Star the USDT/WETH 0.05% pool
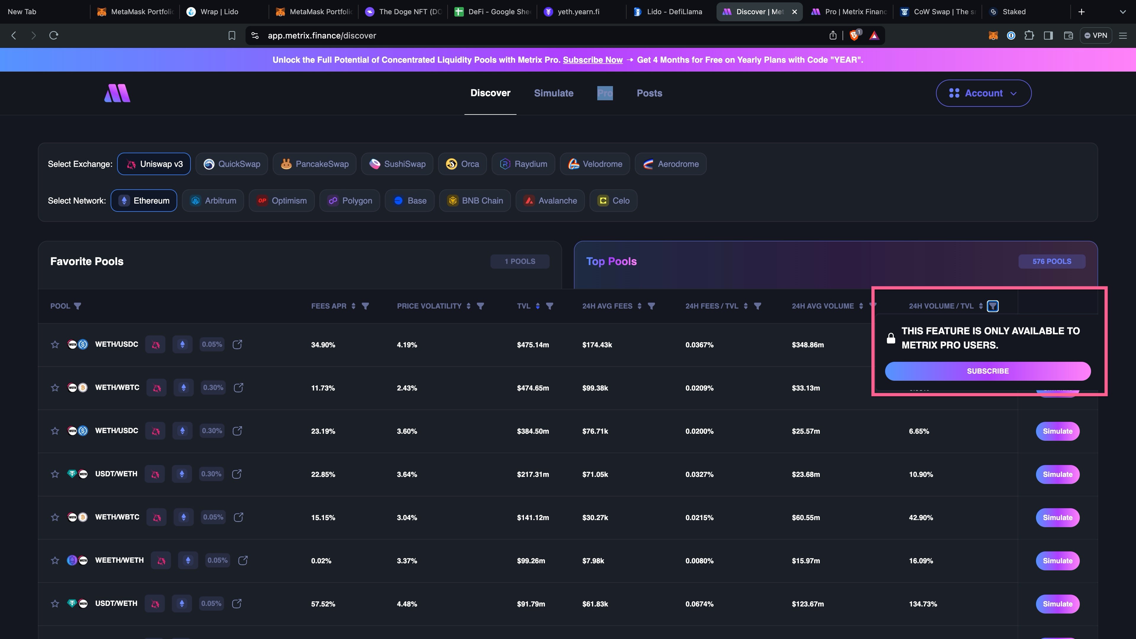The image size is (1136, 639). click(55, 604)
